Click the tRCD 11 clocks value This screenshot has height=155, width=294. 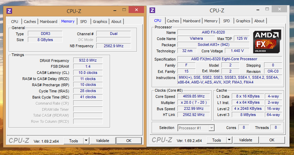tap(88, 79)
